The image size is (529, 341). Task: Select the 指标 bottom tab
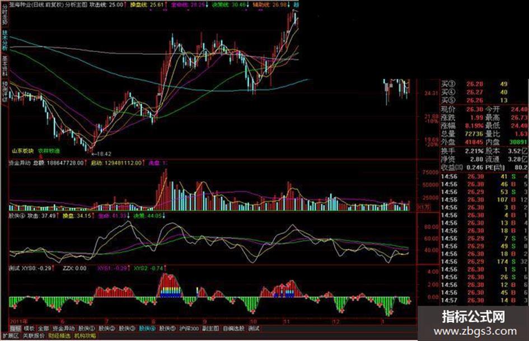(x=15, y=328)
